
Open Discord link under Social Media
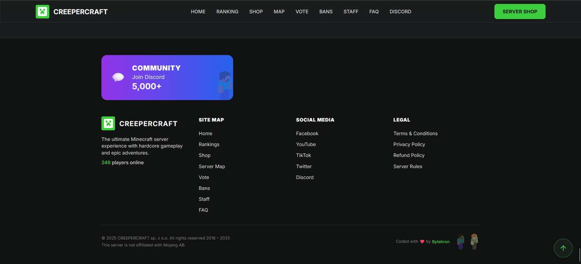point(305,177)
